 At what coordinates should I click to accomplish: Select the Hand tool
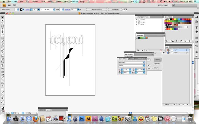click(2, 95)
